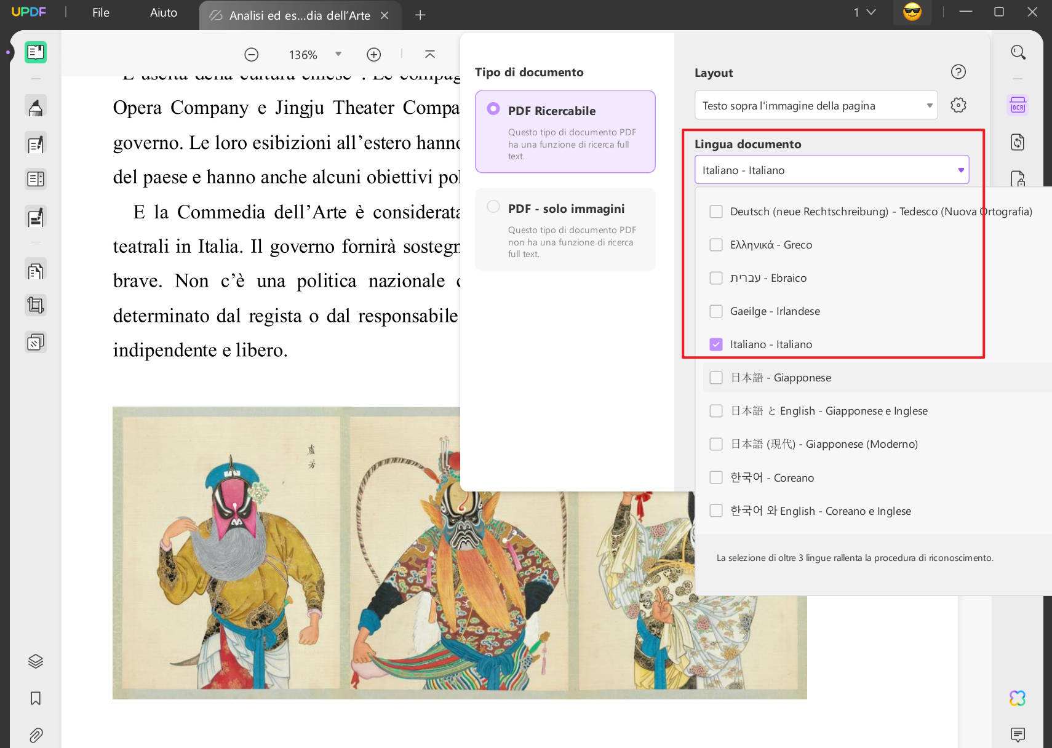Close the Analisi document tab
This screenshot has height=748, width=1052.
[x=385, y=15]
